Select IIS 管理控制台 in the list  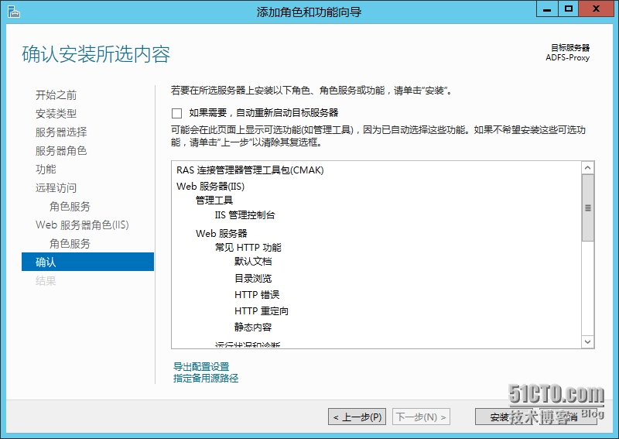tap(245, 215)
